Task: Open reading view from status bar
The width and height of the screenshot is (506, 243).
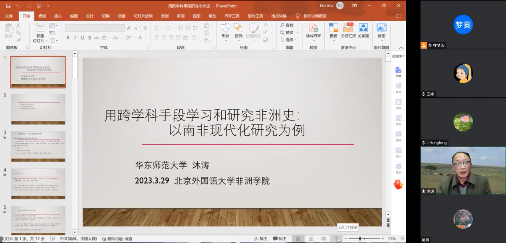Action: 323,239
